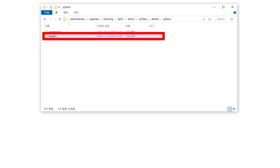280x168 pixels.
Task: Click the Forward navigation arrow
Action: pos(51,19)
